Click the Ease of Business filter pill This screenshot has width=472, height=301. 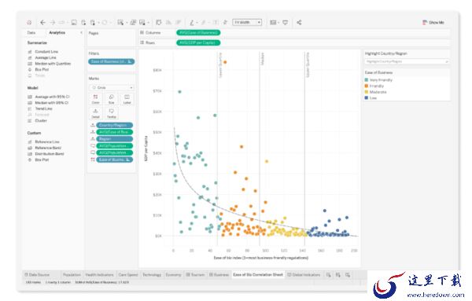tap(112, 61)
